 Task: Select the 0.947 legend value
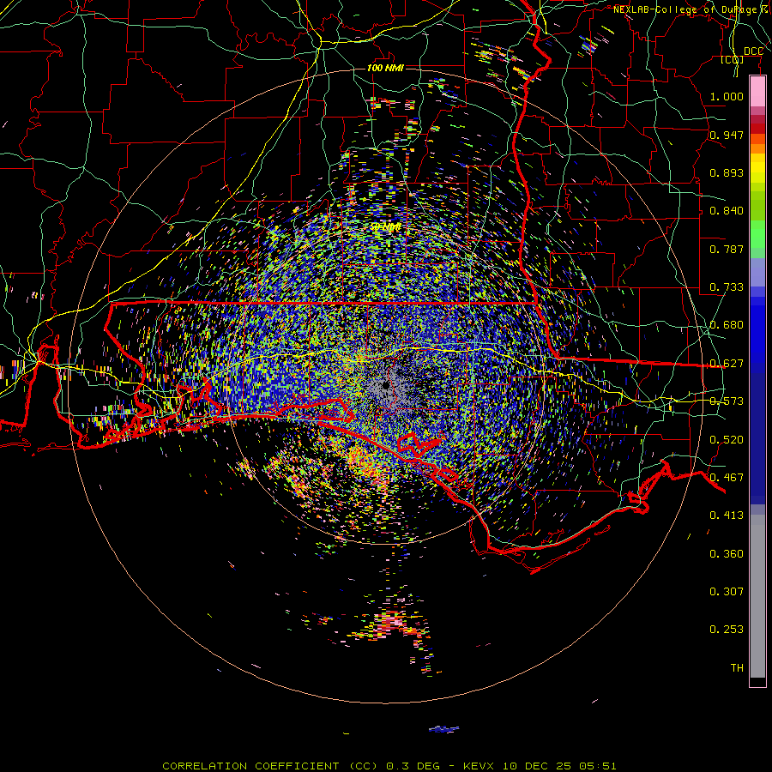click(x=727, y=135)
